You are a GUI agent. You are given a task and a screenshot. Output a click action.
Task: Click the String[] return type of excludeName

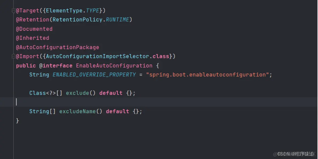pyautogui.click(x=43, y=111)
